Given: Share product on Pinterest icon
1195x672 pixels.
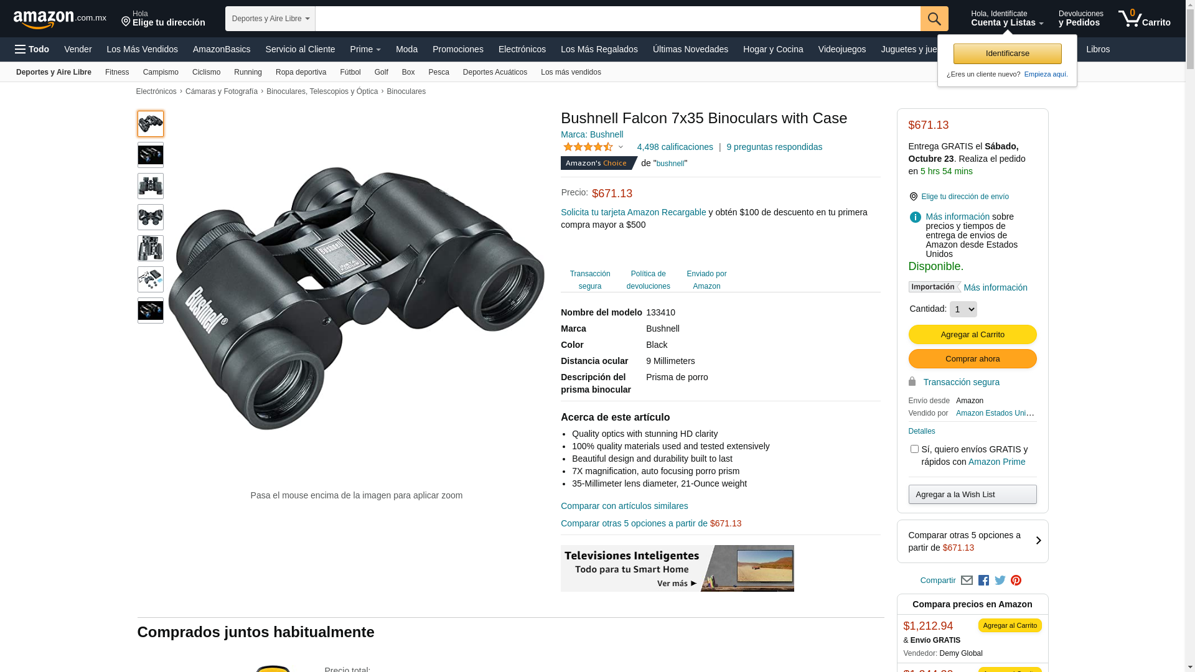Looking at the screenshot, I should point(1016,581).
